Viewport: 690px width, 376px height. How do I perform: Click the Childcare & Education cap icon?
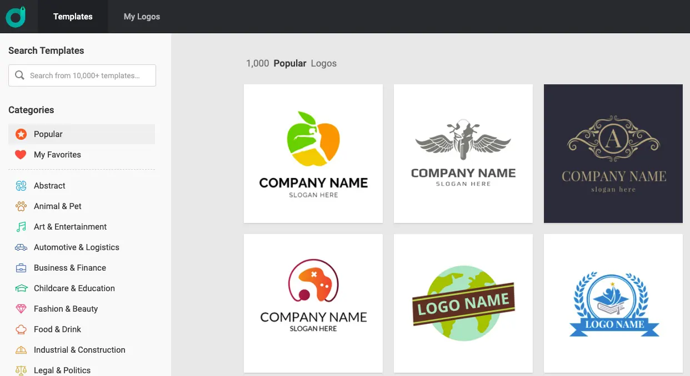click(x=21, y=288)
